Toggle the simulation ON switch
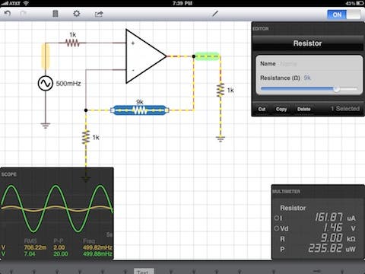This screenshot has height=274, width=365. point(344,14)
